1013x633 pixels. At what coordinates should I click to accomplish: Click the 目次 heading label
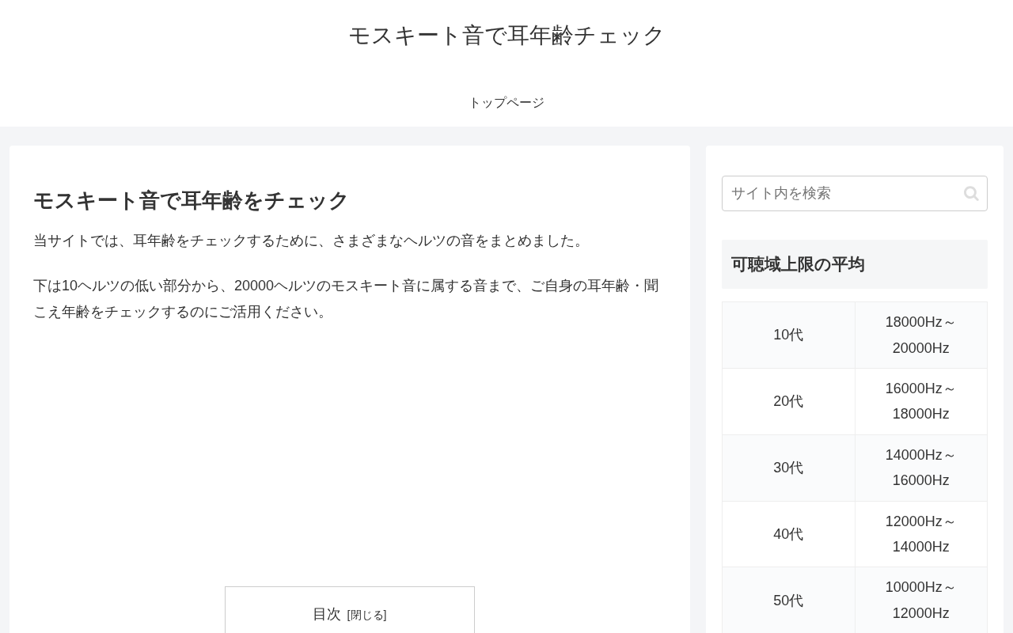pyautogui.click(x=327, y=614)
